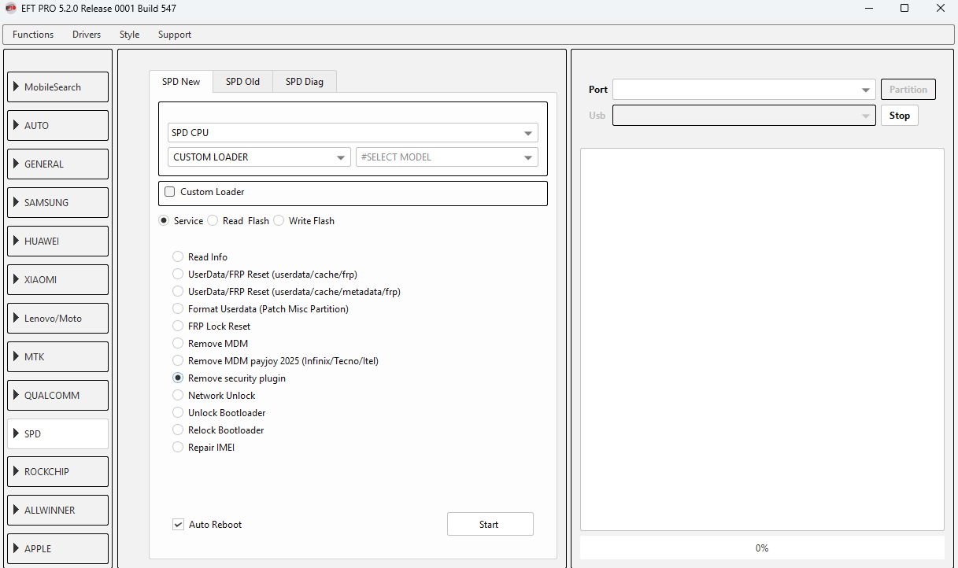This screenshot has width=958, height=568.
Task: Open the SPD CPU dropdown
Action: tap(353, 133)
